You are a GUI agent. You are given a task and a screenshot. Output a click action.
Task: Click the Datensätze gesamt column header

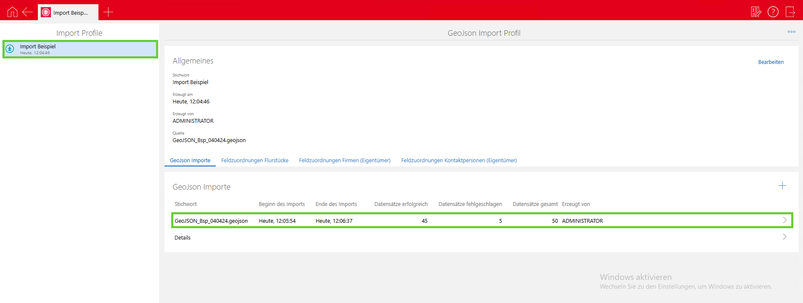[535, 204]
